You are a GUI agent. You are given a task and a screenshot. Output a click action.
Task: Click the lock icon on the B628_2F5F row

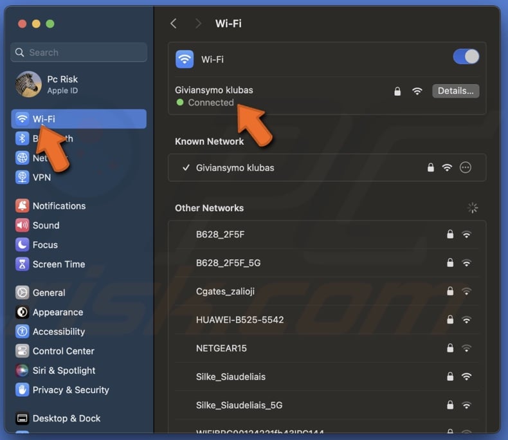[x=450, y=234]
